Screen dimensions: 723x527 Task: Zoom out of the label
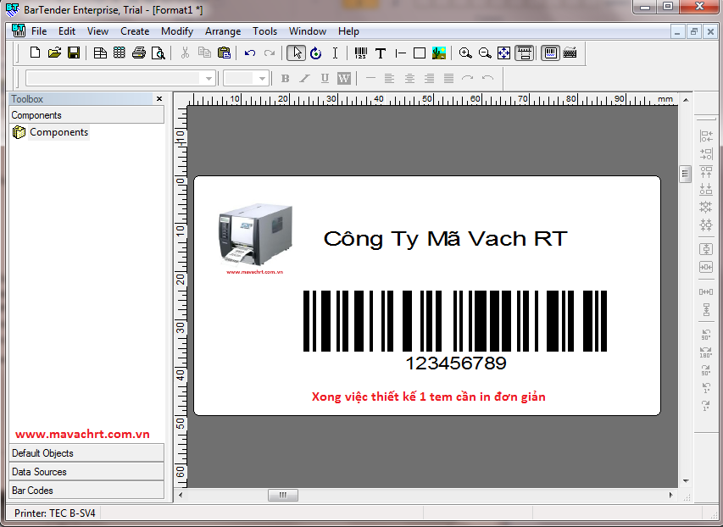click(485, 53)
